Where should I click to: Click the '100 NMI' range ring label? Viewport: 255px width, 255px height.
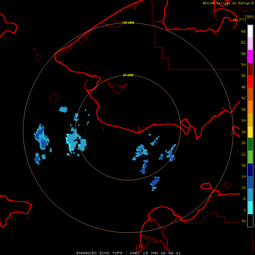click(x=128, y=23)
